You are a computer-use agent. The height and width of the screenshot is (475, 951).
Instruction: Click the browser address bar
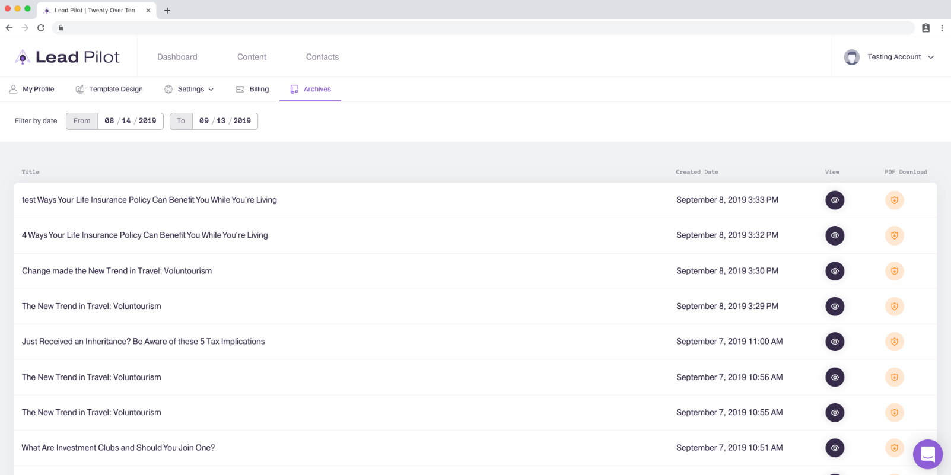pyautogui.click(x=484, y=28)
